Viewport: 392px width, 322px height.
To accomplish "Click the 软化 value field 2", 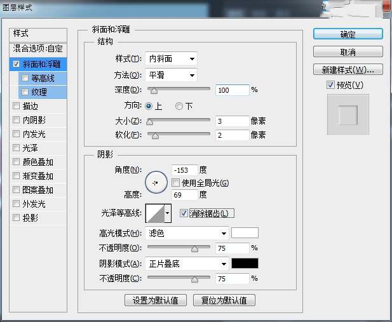I will (x=233, y=135).
